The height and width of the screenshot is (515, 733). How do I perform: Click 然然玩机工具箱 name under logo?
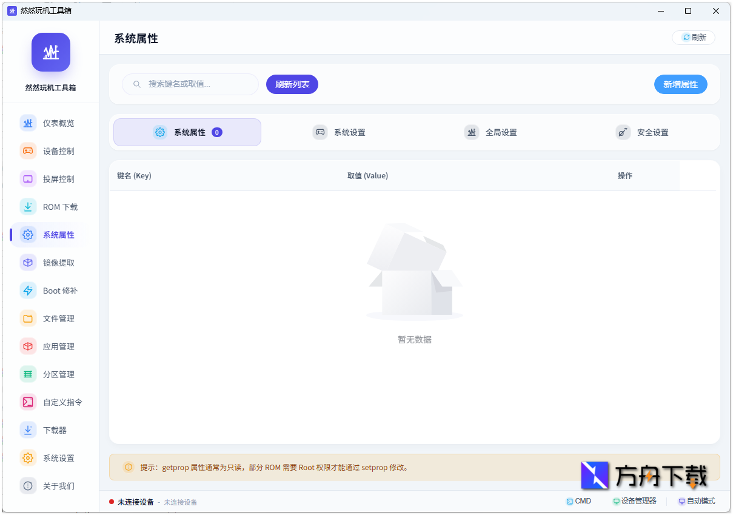(x=51, y=88)
